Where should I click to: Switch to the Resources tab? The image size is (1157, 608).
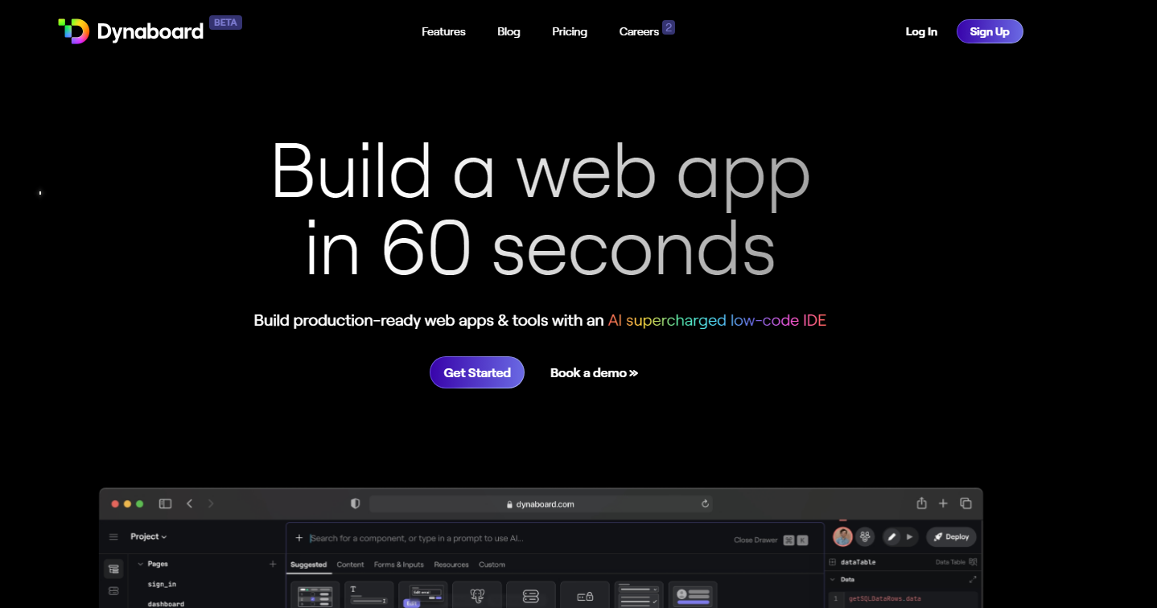coord(451,565)
